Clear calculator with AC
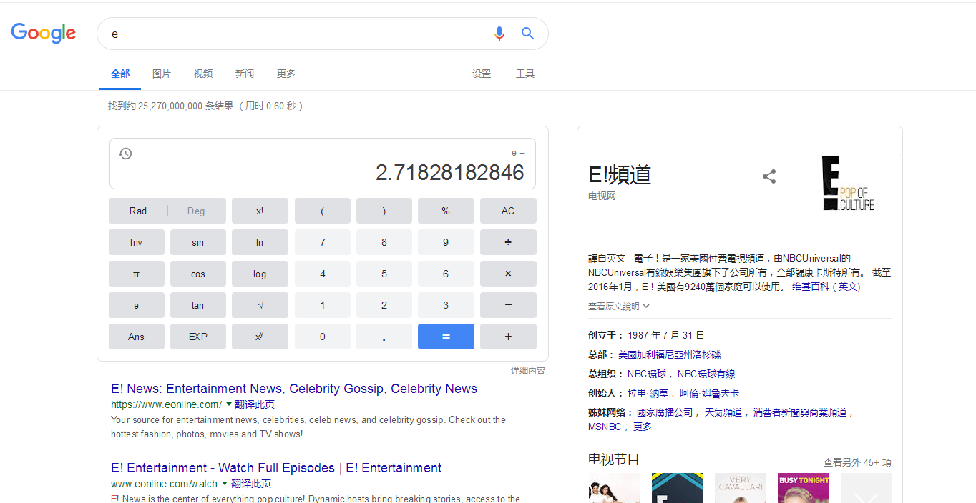 tap(508, 211)
